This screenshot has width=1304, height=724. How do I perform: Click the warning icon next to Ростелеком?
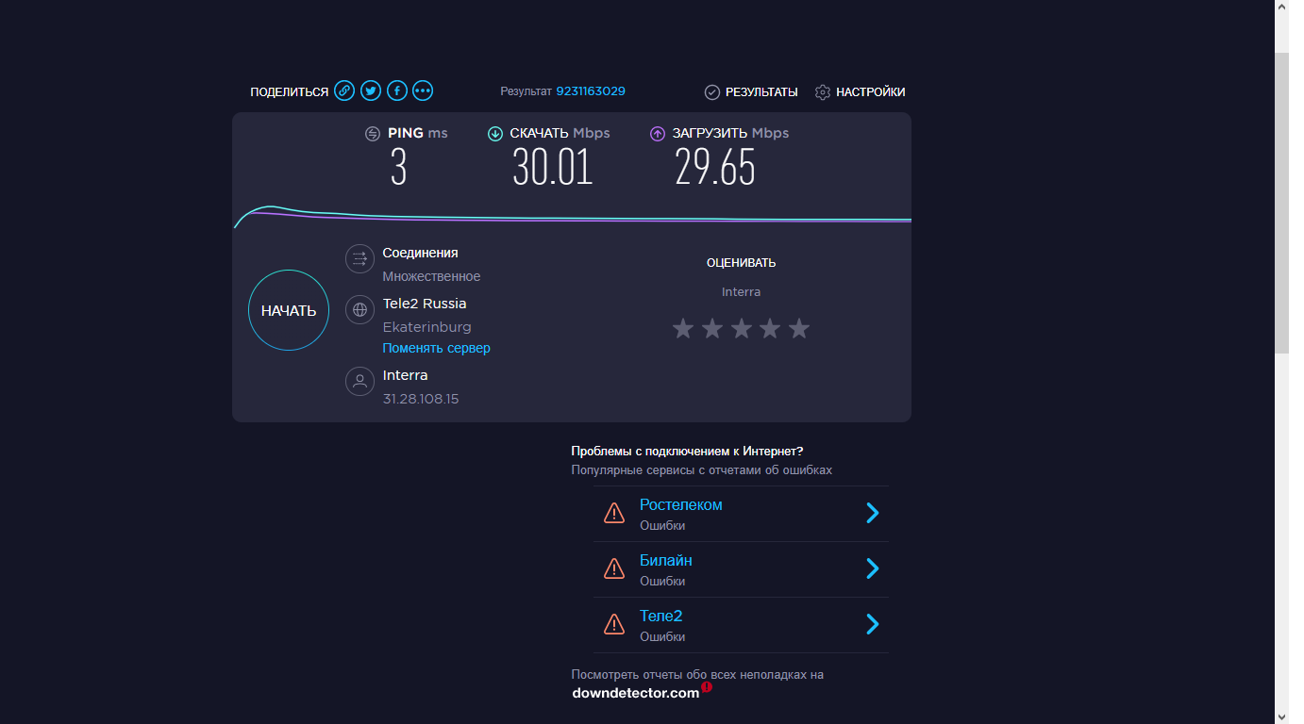[614, 513]
